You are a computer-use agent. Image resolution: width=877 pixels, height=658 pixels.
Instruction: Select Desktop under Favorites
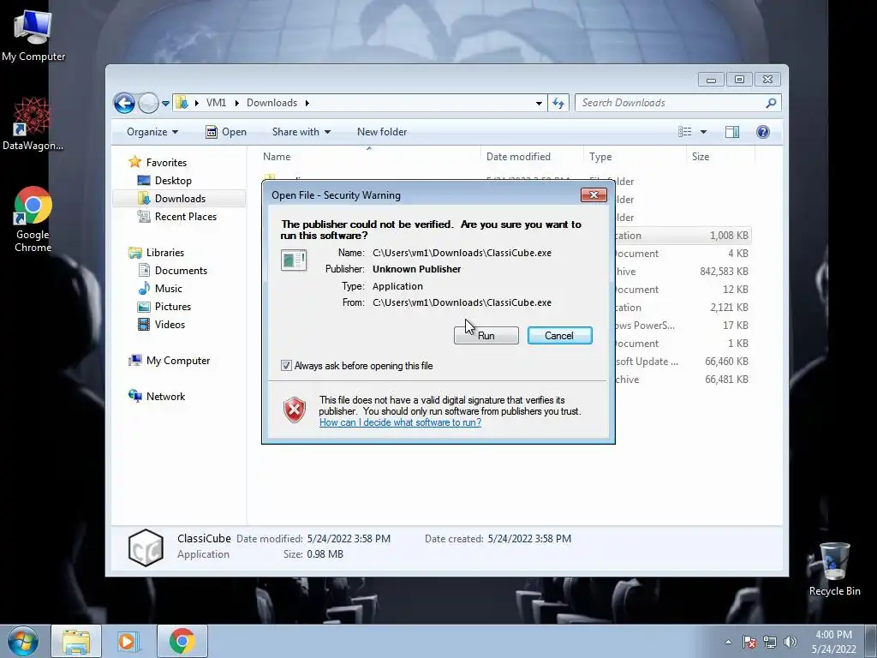point(173,181)
